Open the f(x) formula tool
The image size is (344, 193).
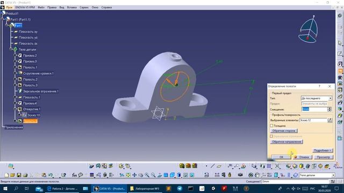coord(74,175)
